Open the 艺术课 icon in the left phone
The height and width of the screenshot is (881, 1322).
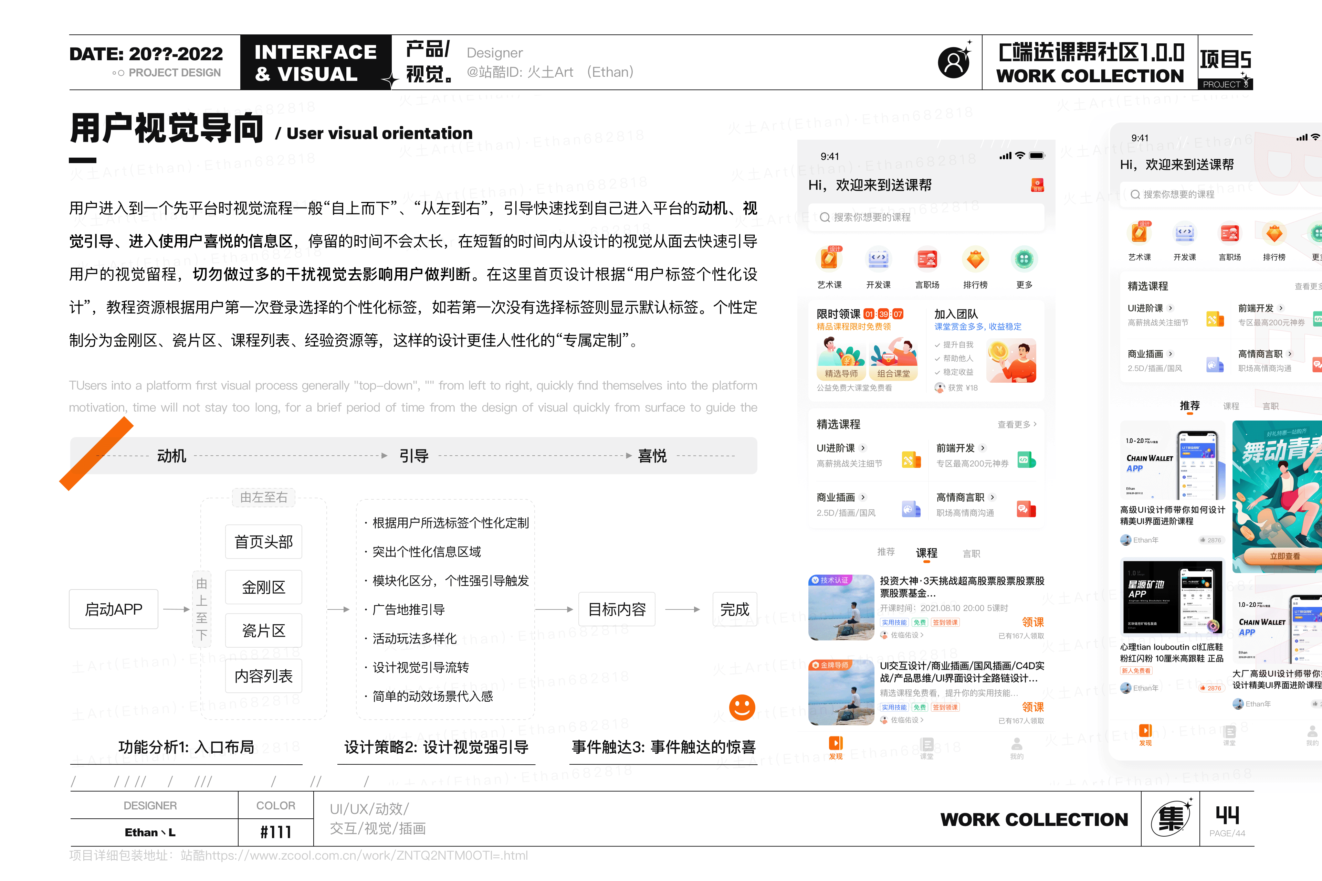pos(829,259)
